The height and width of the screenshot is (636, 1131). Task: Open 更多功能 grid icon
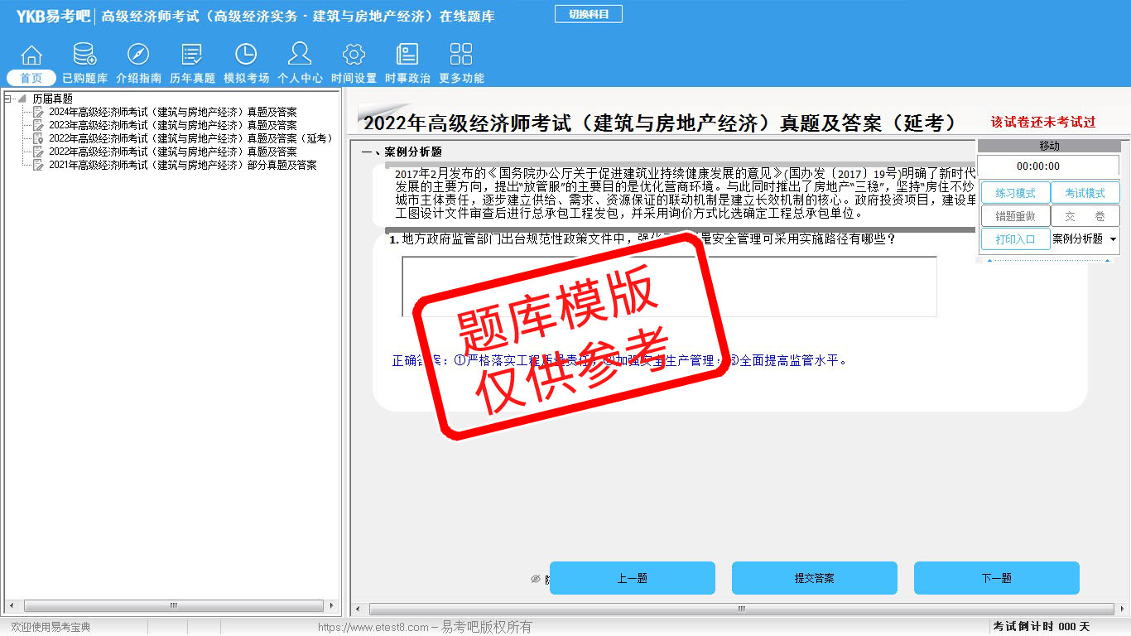pyautogui.click(x=461, y=55)
